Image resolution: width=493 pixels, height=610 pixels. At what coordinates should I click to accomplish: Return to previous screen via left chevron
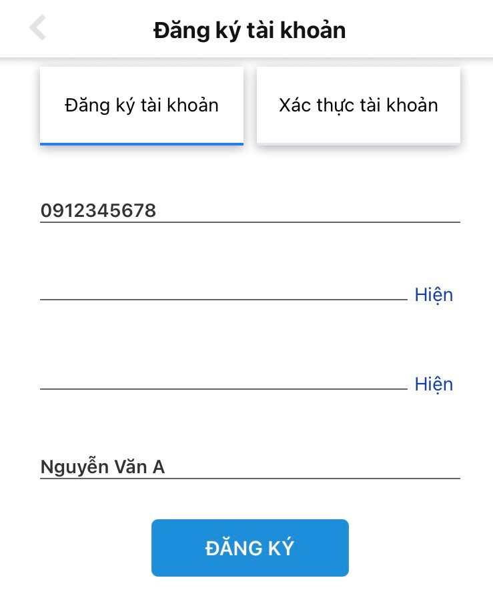point(38,29)
